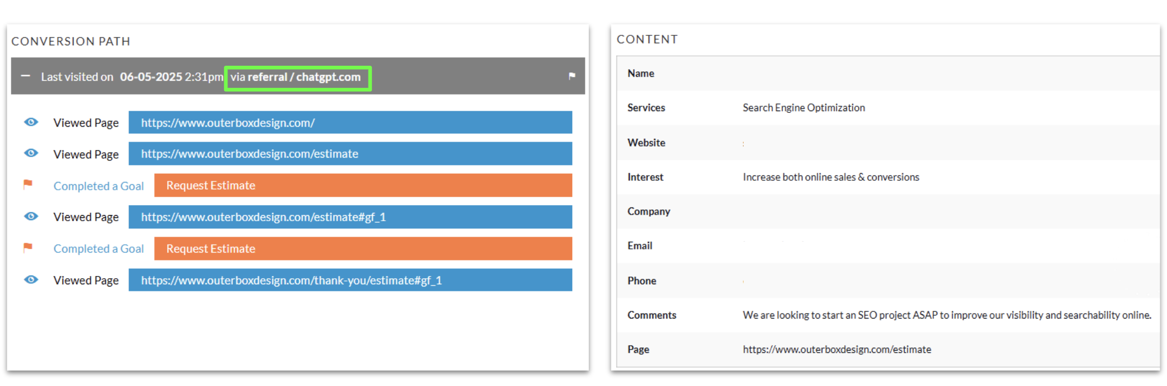Collapse the Last visited session header
1167x386 pixels.
pyautogui.click(x=25, y=76)
